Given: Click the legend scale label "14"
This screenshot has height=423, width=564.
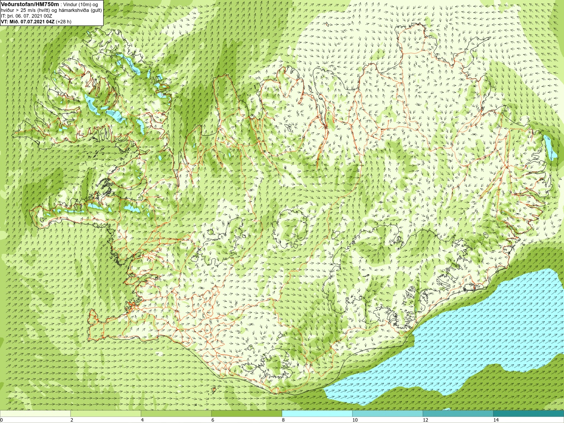Looking at the screenshot, I should 496,420.
